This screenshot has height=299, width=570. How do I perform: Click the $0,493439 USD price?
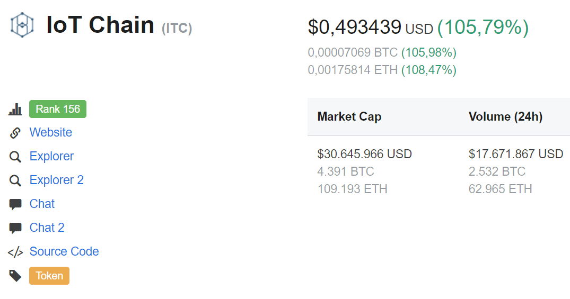[x=370, y=28]
